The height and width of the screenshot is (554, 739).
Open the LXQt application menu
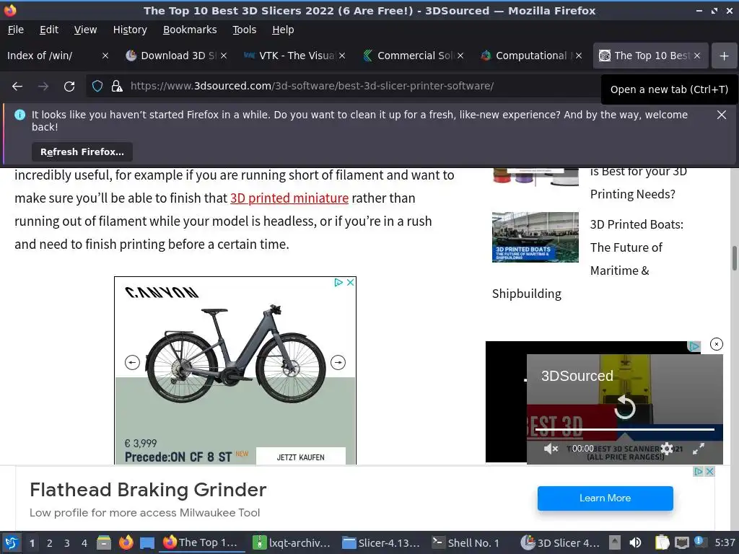coord(12,542)
